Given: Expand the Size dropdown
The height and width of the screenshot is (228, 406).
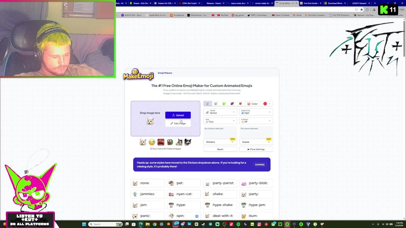Looking at the screenshot, I should (x=220, y=121).
